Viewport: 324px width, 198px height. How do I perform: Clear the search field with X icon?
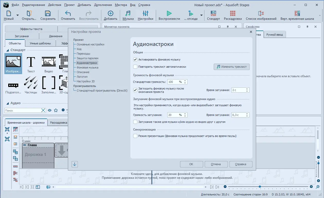coord(43,110)
